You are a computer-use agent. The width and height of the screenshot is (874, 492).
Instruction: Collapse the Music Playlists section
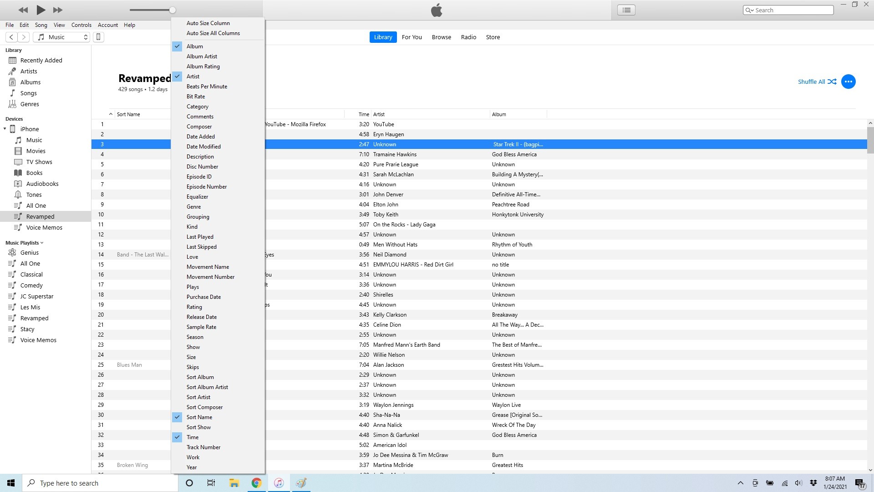43,242
